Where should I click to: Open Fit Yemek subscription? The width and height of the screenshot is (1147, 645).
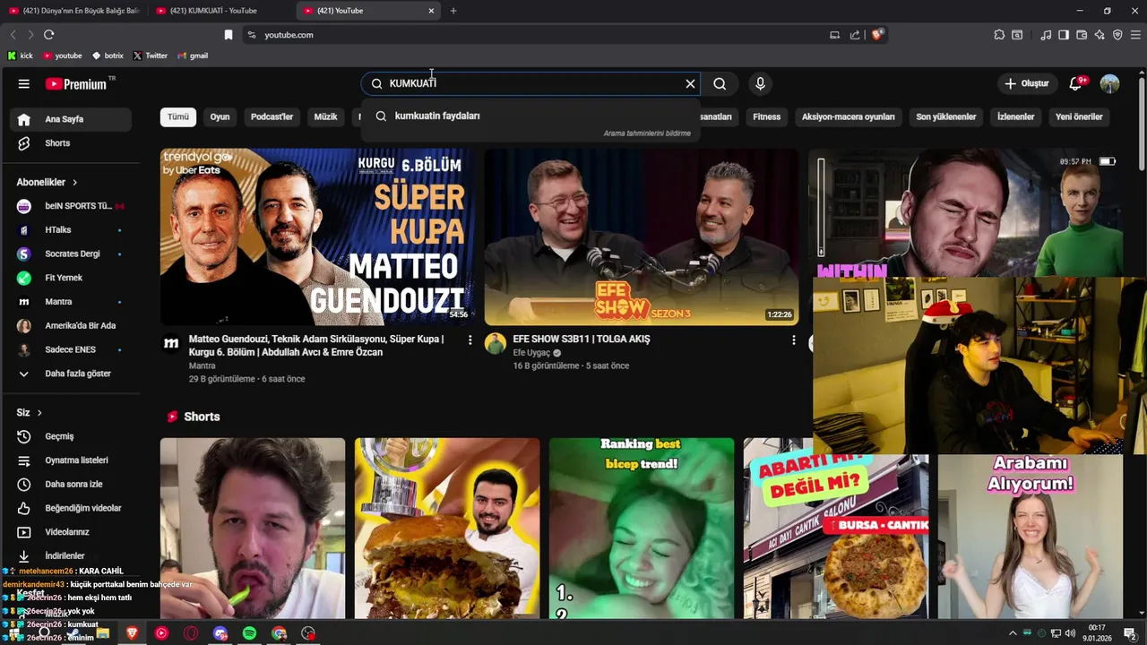click(70, 278)
